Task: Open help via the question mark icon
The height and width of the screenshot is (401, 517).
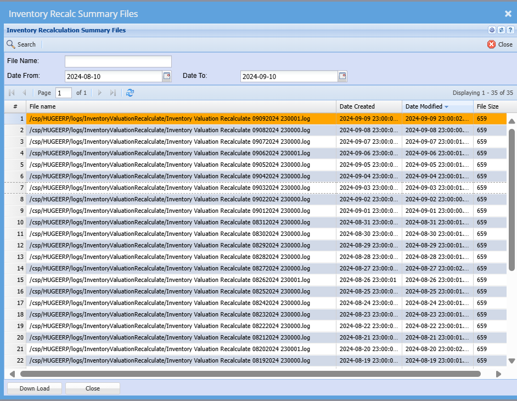Action: tap(510, 30)
